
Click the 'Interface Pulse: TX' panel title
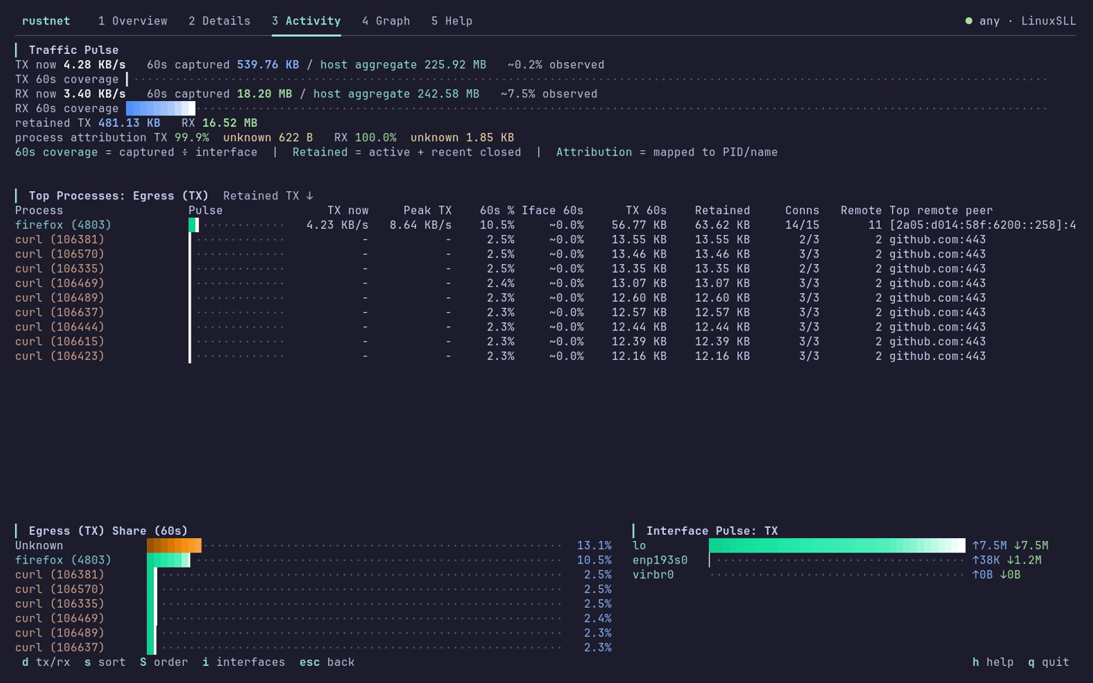coord(712,531)
